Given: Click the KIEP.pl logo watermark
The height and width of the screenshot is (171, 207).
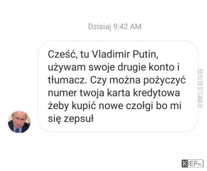Looking at the screenshot, I should click(192, 164).
